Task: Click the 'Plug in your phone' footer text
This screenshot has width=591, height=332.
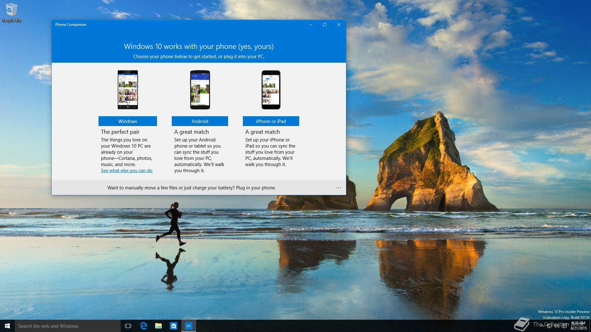Action: [x=256, y=188]
